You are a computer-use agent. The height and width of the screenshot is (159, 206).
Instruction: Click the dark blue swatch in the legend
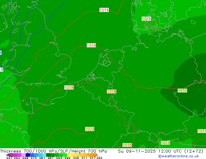coord(28,155)
